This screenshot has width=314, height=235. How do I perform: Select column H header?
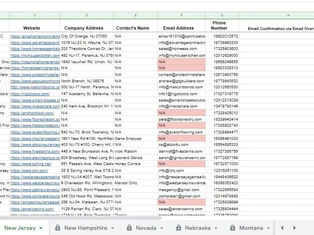coord(276,15)
